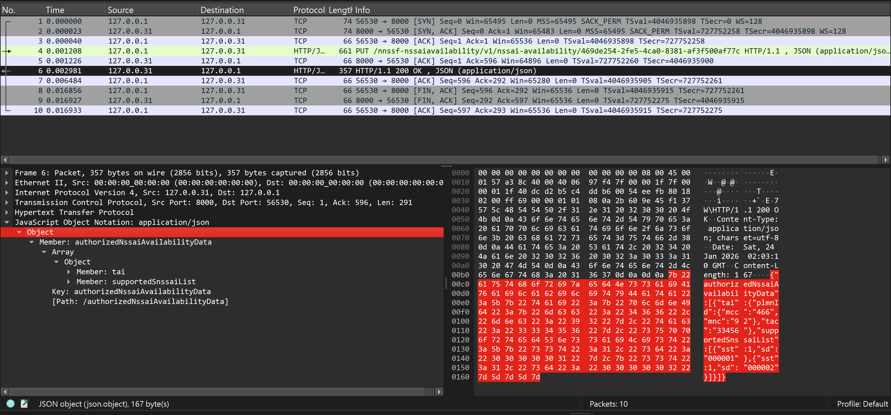Expand the Frame 6 tree entry
Image resolution: width=891 pixels, height=415 pixels.
[6, 173]
